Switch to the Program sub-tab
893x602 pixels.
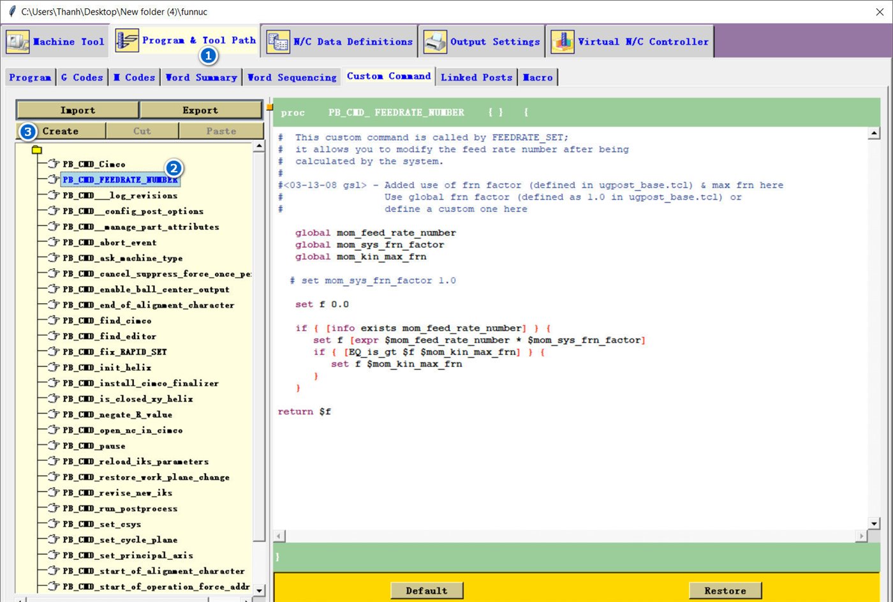click(x=30, y=77)
